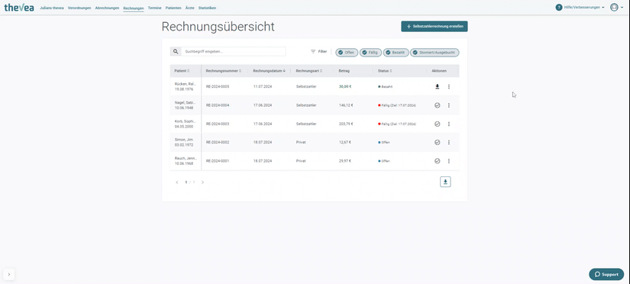630x284 pixels.
Task: Click patient Rauch, Jenn... cell
Action: 186,160
